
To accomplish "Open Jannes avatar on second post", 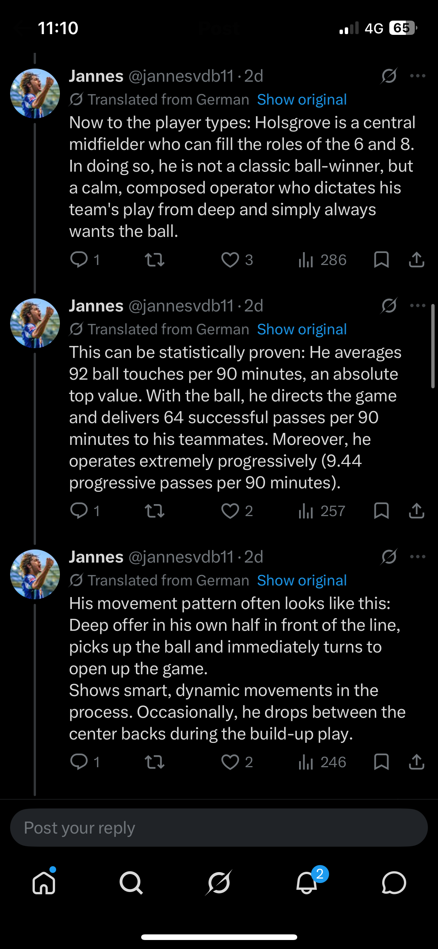I will 35,323.
